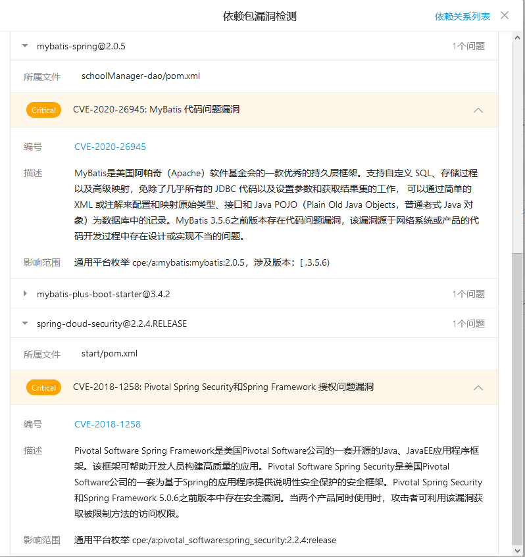The image size is (525, 557).
Task: Click the scrollbar down arrow
Action: [517, 551]
